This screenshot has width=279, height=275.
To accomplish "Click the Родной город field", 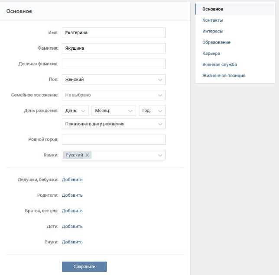I will tap(114, 139).
